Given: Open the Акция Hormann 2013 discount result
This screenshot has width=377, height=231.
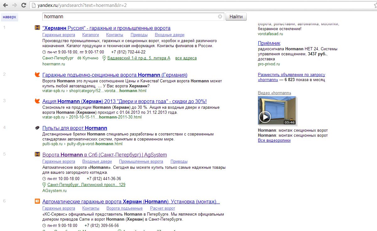Looking at the screenshot, I should pyautogui.click(x=124, y=102).
